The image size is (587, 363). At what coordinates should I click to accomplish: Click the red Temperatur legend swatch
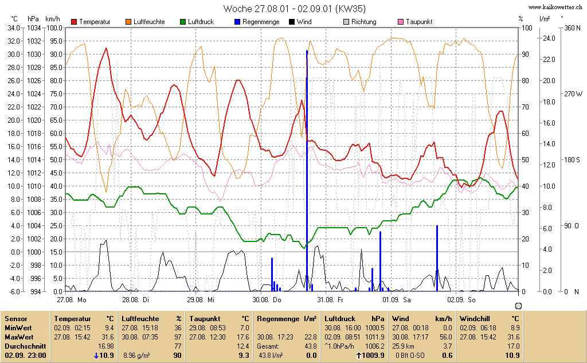coord(74,22)
